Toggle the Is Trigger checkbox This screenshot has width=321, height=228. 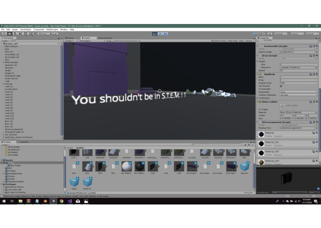point(281,109)
